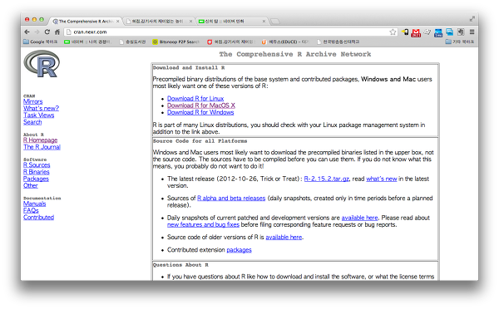Download R-2.15.2.tar.gz source file
Image resolution: width=499 pixels, height=309 pixels.
(x=327, y=179)
